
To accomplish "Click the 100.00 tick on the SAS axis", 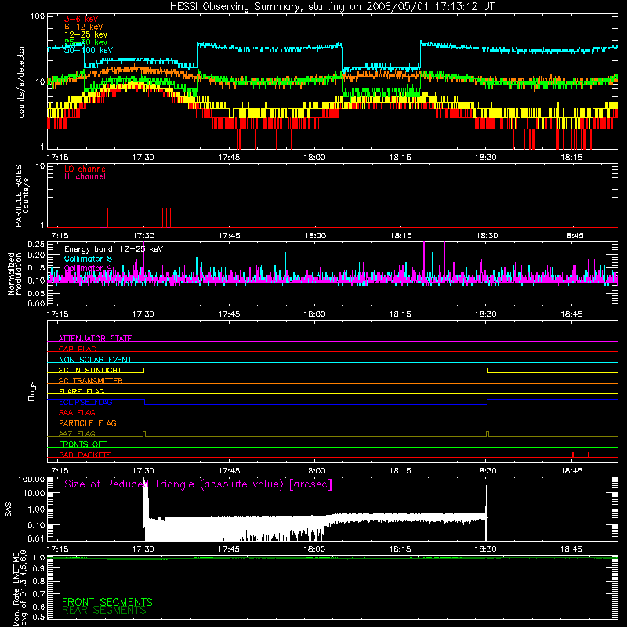I will point(31,479).
